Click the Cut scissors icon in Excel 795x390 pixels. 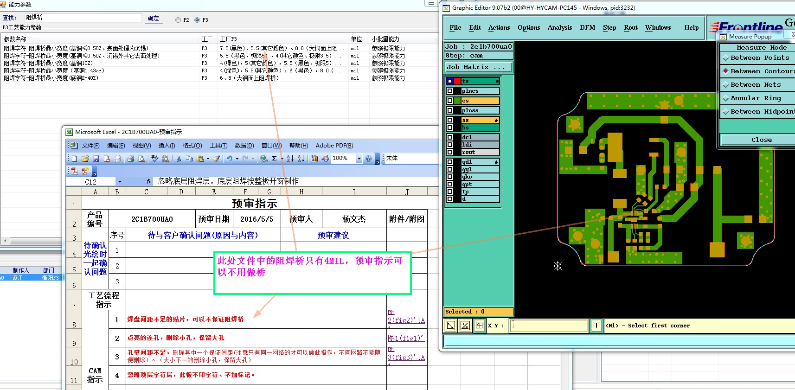click(x=179, y=159)
